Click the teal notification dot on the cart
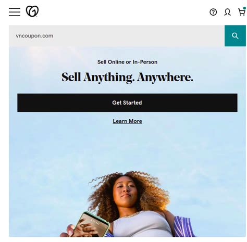The width and height of the screenshot is (247, 242). (x=244, y=8)
